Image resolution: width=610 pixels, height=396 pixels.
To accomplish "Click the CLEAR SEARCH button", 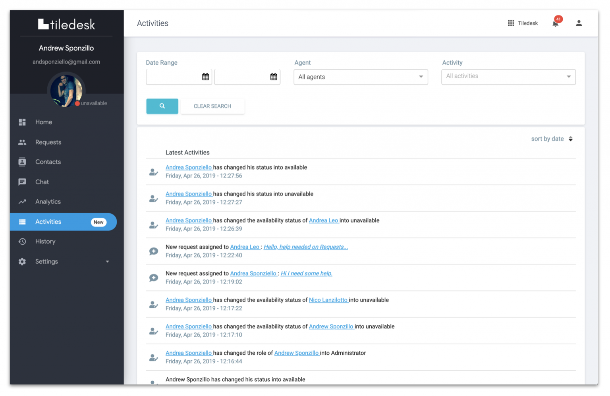I will pos(212,106).
